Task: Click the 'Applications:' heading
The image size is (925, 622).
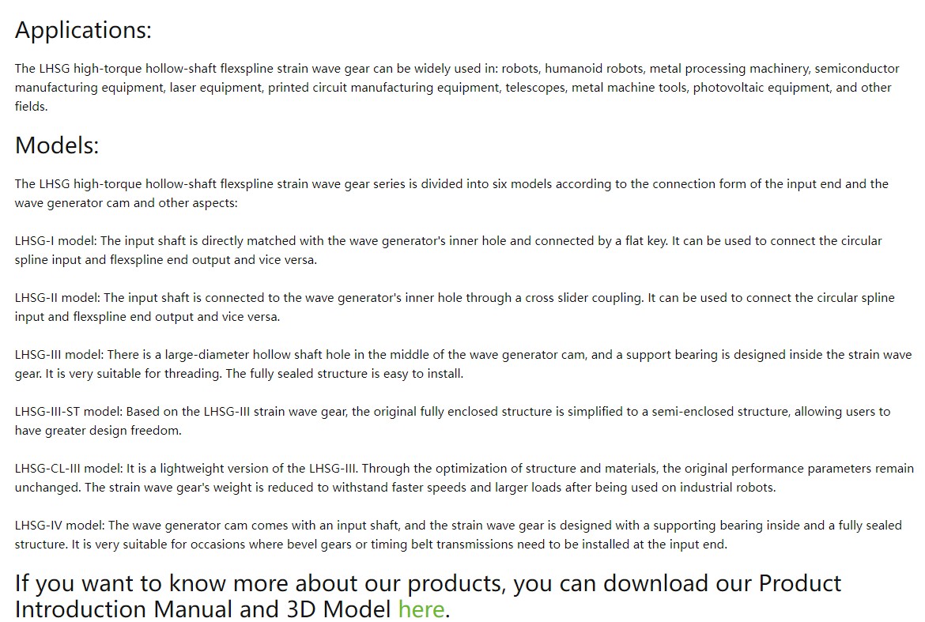Action: click(83, 30)
